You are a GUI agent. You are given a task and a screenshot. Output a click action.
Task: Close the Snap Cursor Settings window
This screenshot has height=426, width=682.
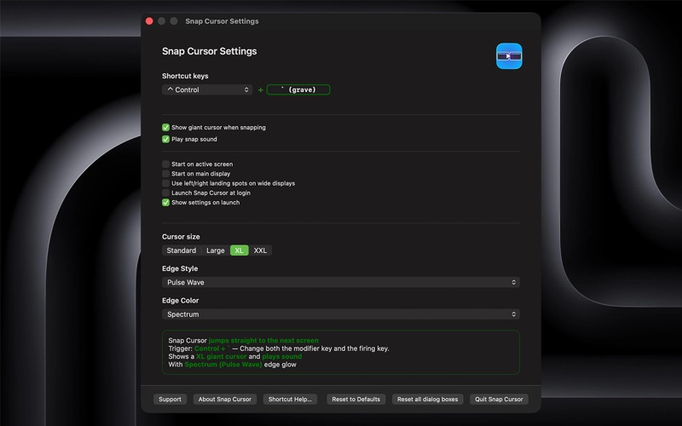[x=149, y=21]
